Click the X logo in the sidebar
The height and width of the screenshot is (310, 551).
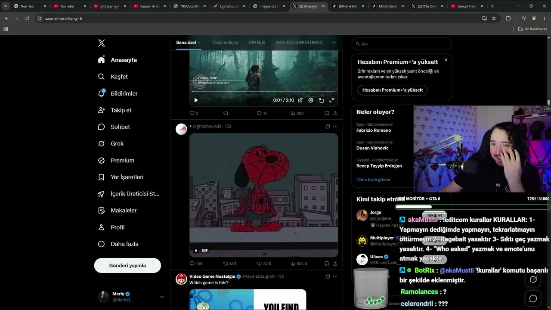click(102, 43)
